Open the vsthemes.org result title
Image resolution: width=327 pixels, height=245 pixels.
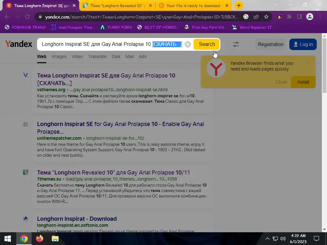coord(106,79)
